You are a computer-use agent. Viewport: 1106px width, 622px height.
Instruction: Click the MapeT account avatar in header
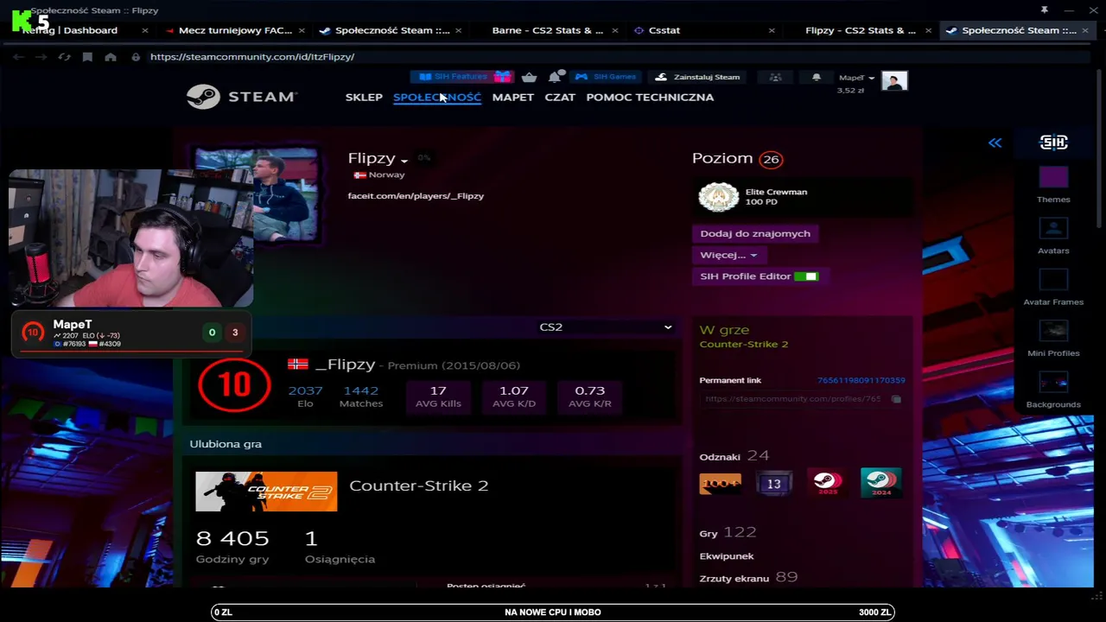pyautogui.click(x=894, y=81)
